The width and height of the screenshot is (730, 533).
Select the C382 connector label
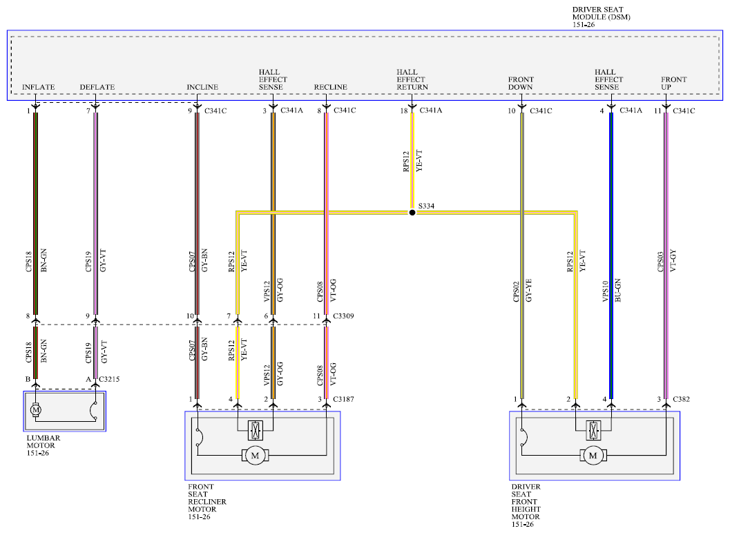pos(681,399)
